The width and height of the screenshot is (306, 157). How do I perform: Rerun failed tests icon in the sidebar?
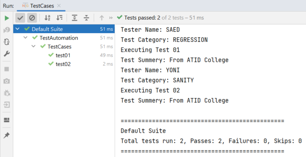[7, 30]
